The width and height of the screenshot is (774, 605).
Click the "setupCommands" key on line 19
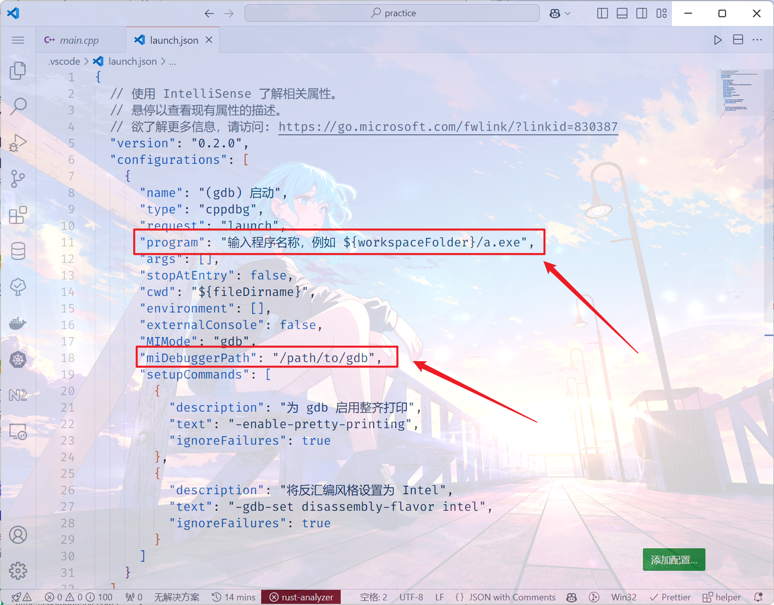coord(194,374)
